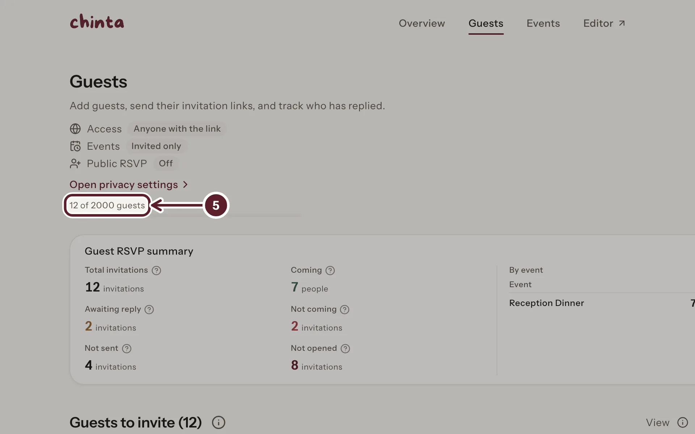Open the Awaiting reply help tooltip icon
Viewport: 695px width, 434px height.
(x=149, y=309)
